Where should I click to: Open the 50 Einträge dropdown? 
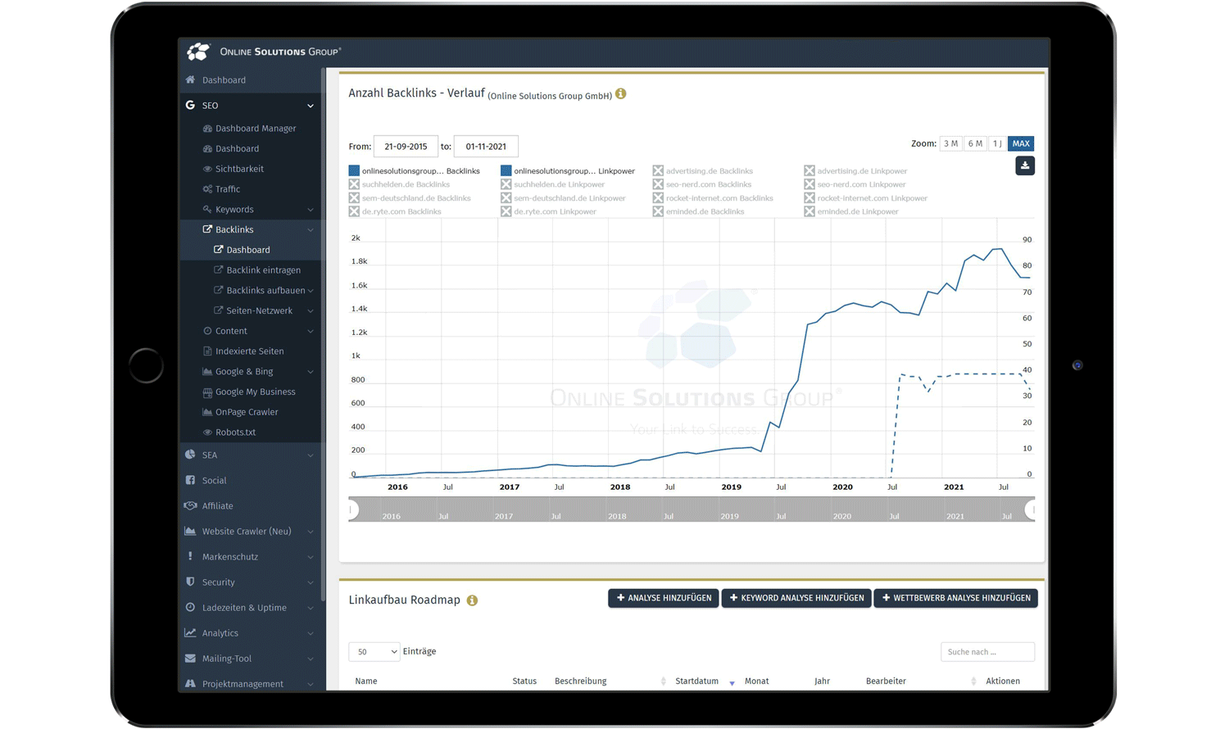374,651
